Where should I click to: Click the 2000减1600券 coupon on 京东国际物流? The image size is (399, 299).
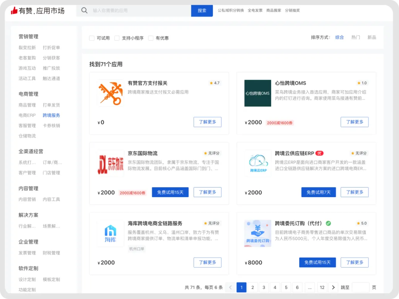point(132,193)
